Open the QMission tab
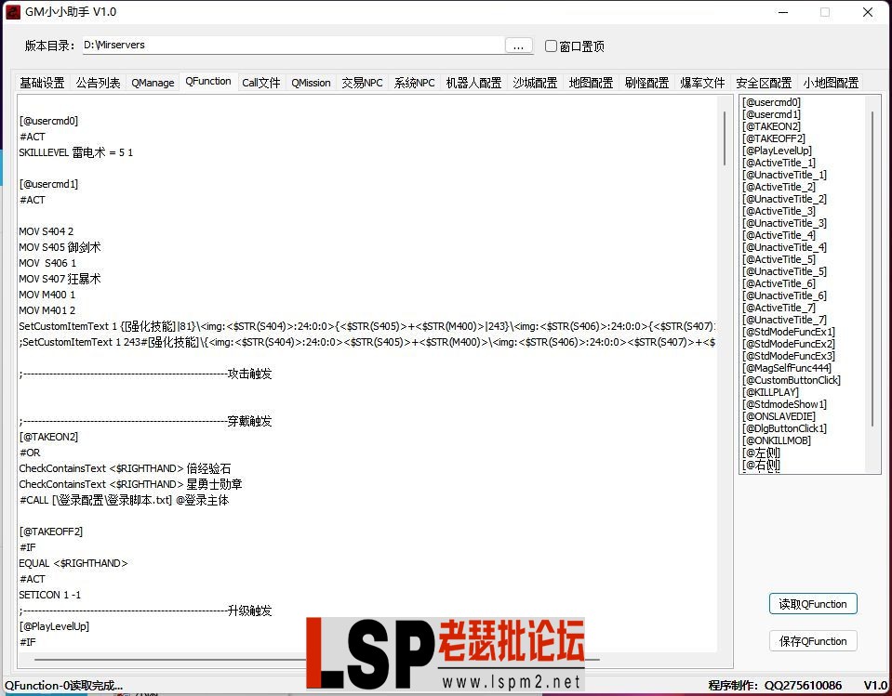This screenshot has width=892, height=696. [x=311, y=82]
